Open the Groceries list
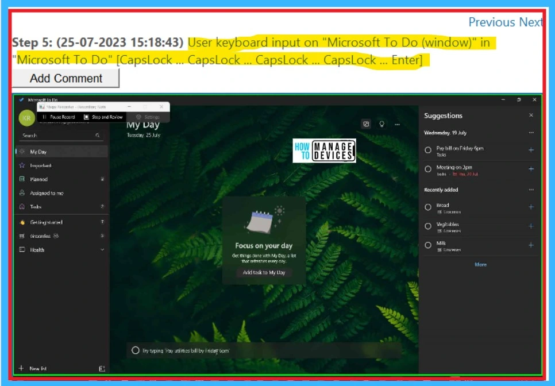 click(61, 236)
